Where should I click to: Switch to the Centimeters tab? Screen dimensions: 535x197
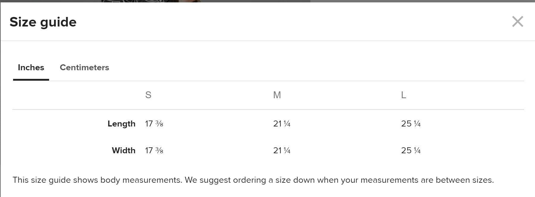84,68
